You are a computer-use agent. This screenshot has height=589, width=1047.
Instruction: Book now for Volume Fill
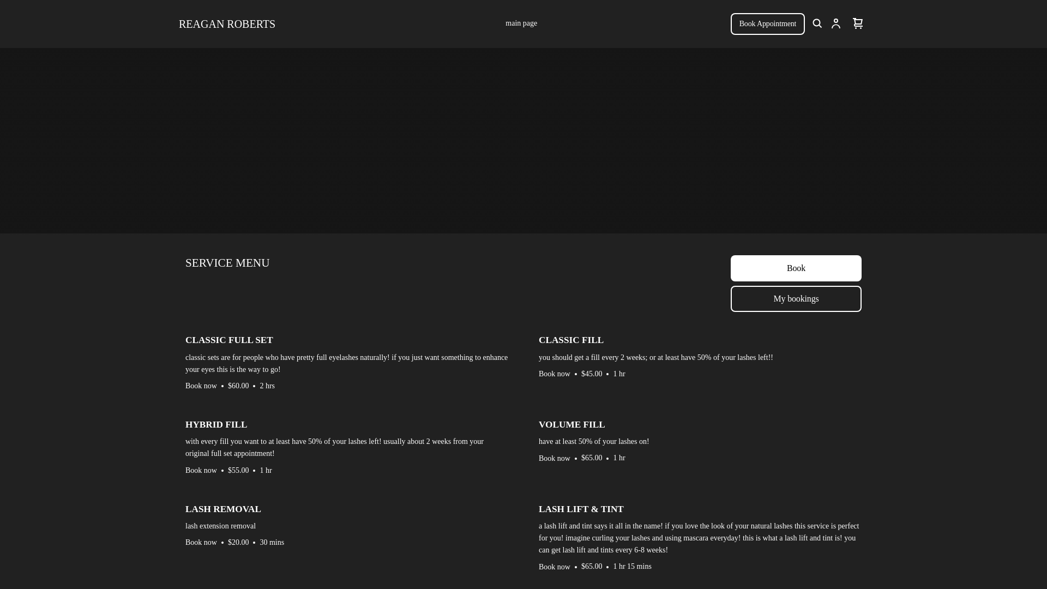555,459
